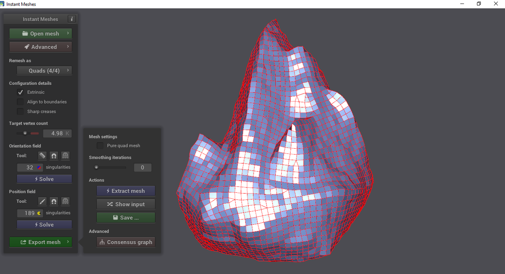This screenshot has width=505, height=274.
Task: Select the orientation attractor magnet tool
Action: (54, 155)
